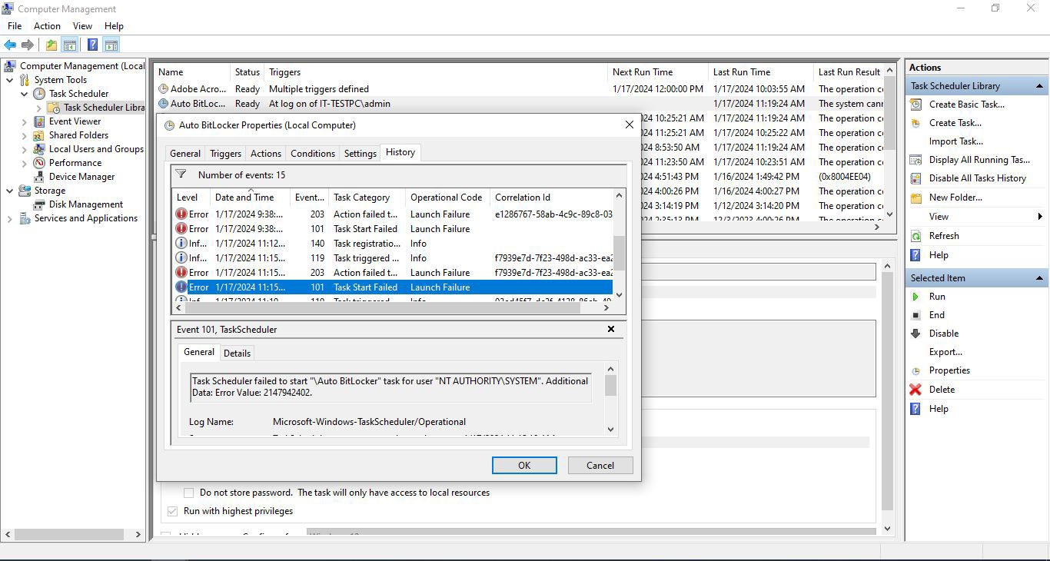Screen dimensions: 1050x561
Task: Expand the View submenu arrow
Action: point(1039,217)
